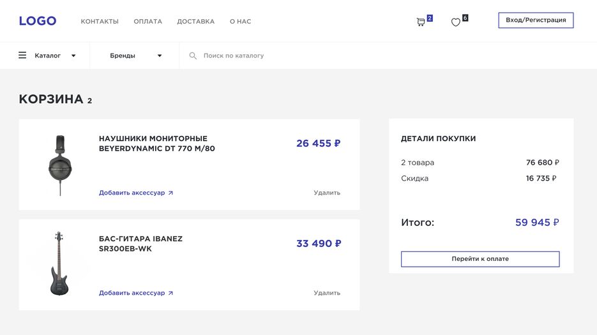Open the О нас menu item
The image size is (597, 335).
[x=240, y=21]
